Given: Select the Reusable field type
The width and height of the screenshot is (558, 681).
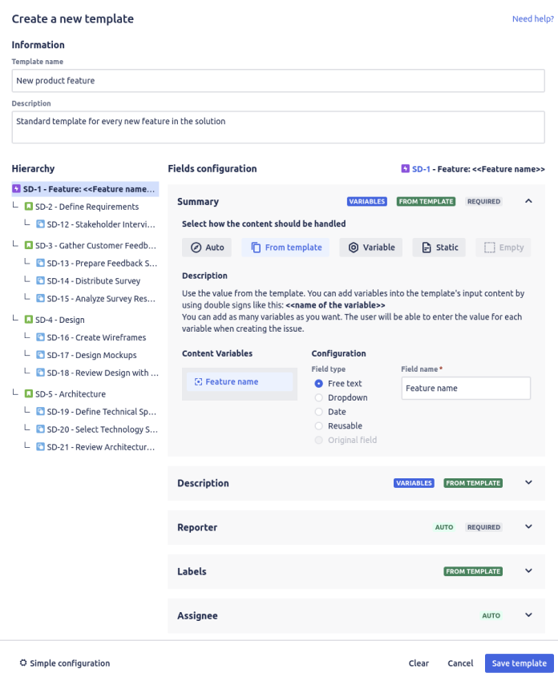Looking at the screenshot, I should (x=318, y=426).
